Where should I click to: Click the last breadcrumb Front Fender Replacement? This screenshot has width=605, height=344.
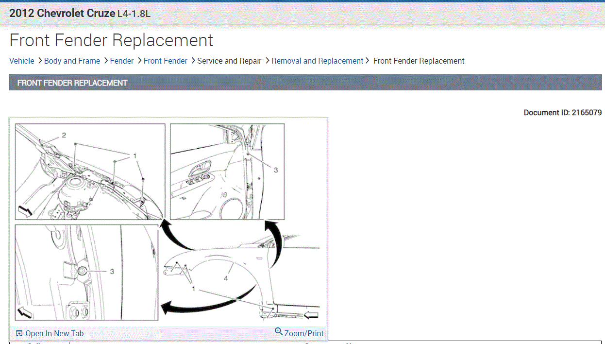click(419, 61)
